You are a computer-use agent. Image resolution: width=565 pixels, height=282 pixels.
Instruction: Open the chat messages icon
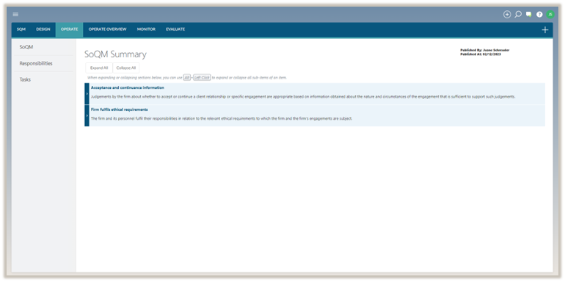[x=528, y=15]
